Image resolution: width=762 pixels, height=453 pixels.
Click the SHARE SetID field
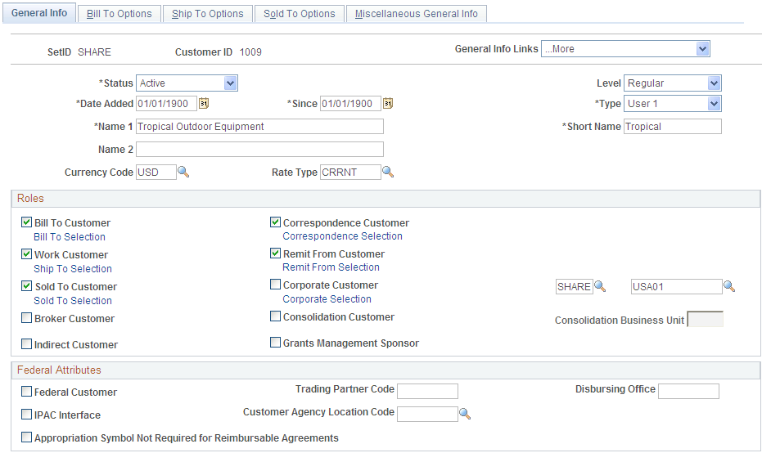coord(575,286)
